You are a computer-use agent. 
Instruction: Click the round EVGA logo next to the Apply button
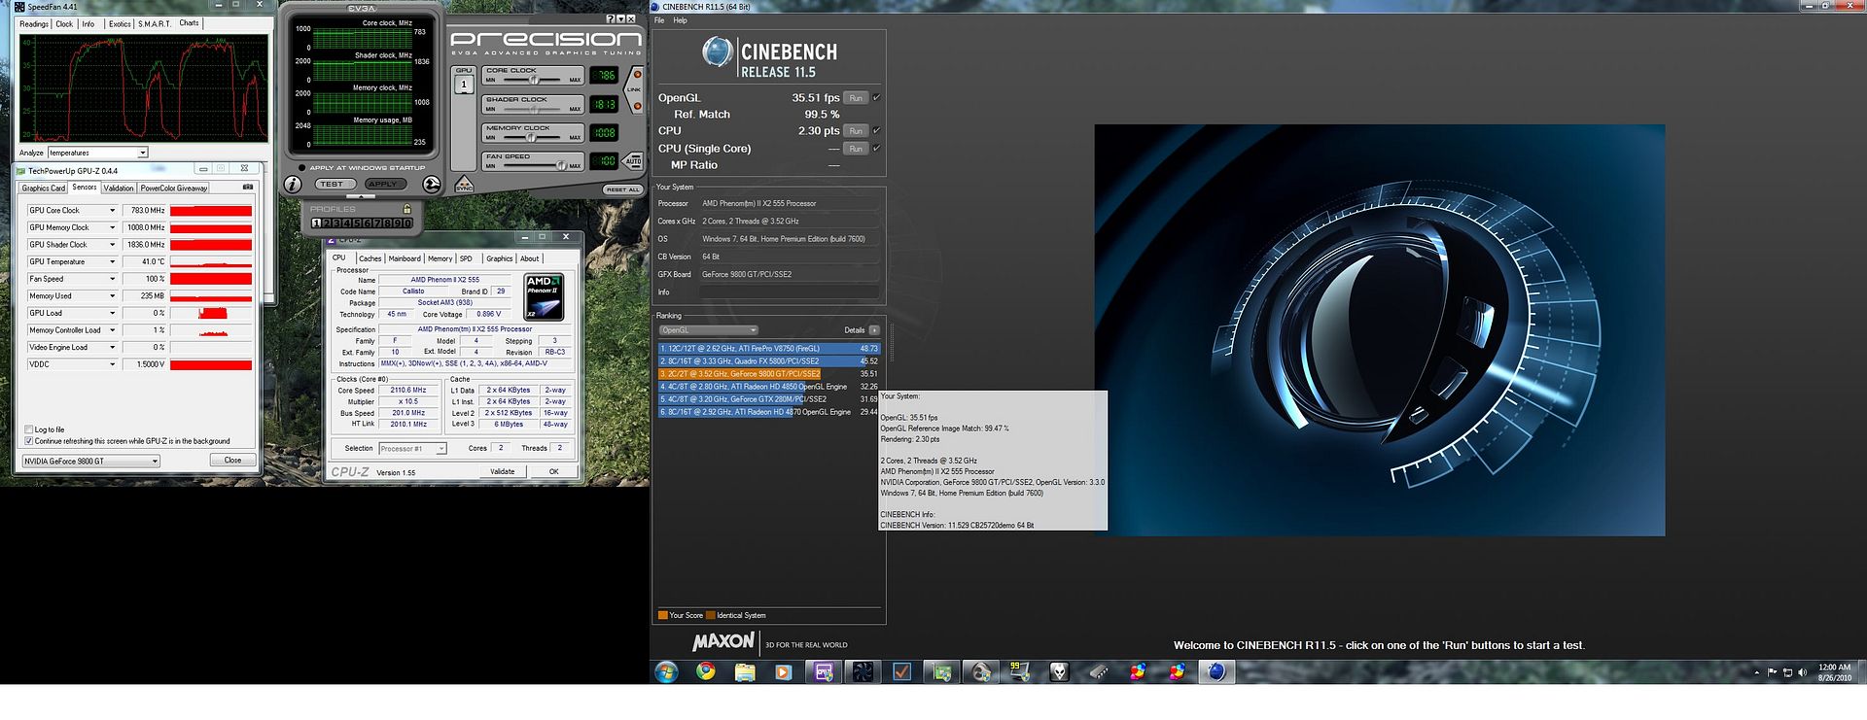coord(432,184)
